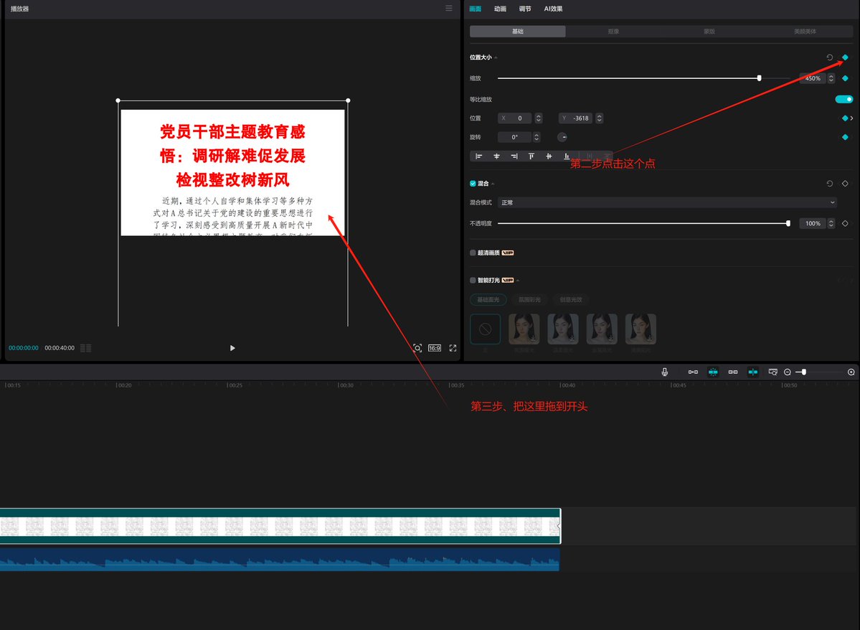
Task: Zoom in the timeline with plus icon
Action: pyautogui.click(x=851, y=372)
